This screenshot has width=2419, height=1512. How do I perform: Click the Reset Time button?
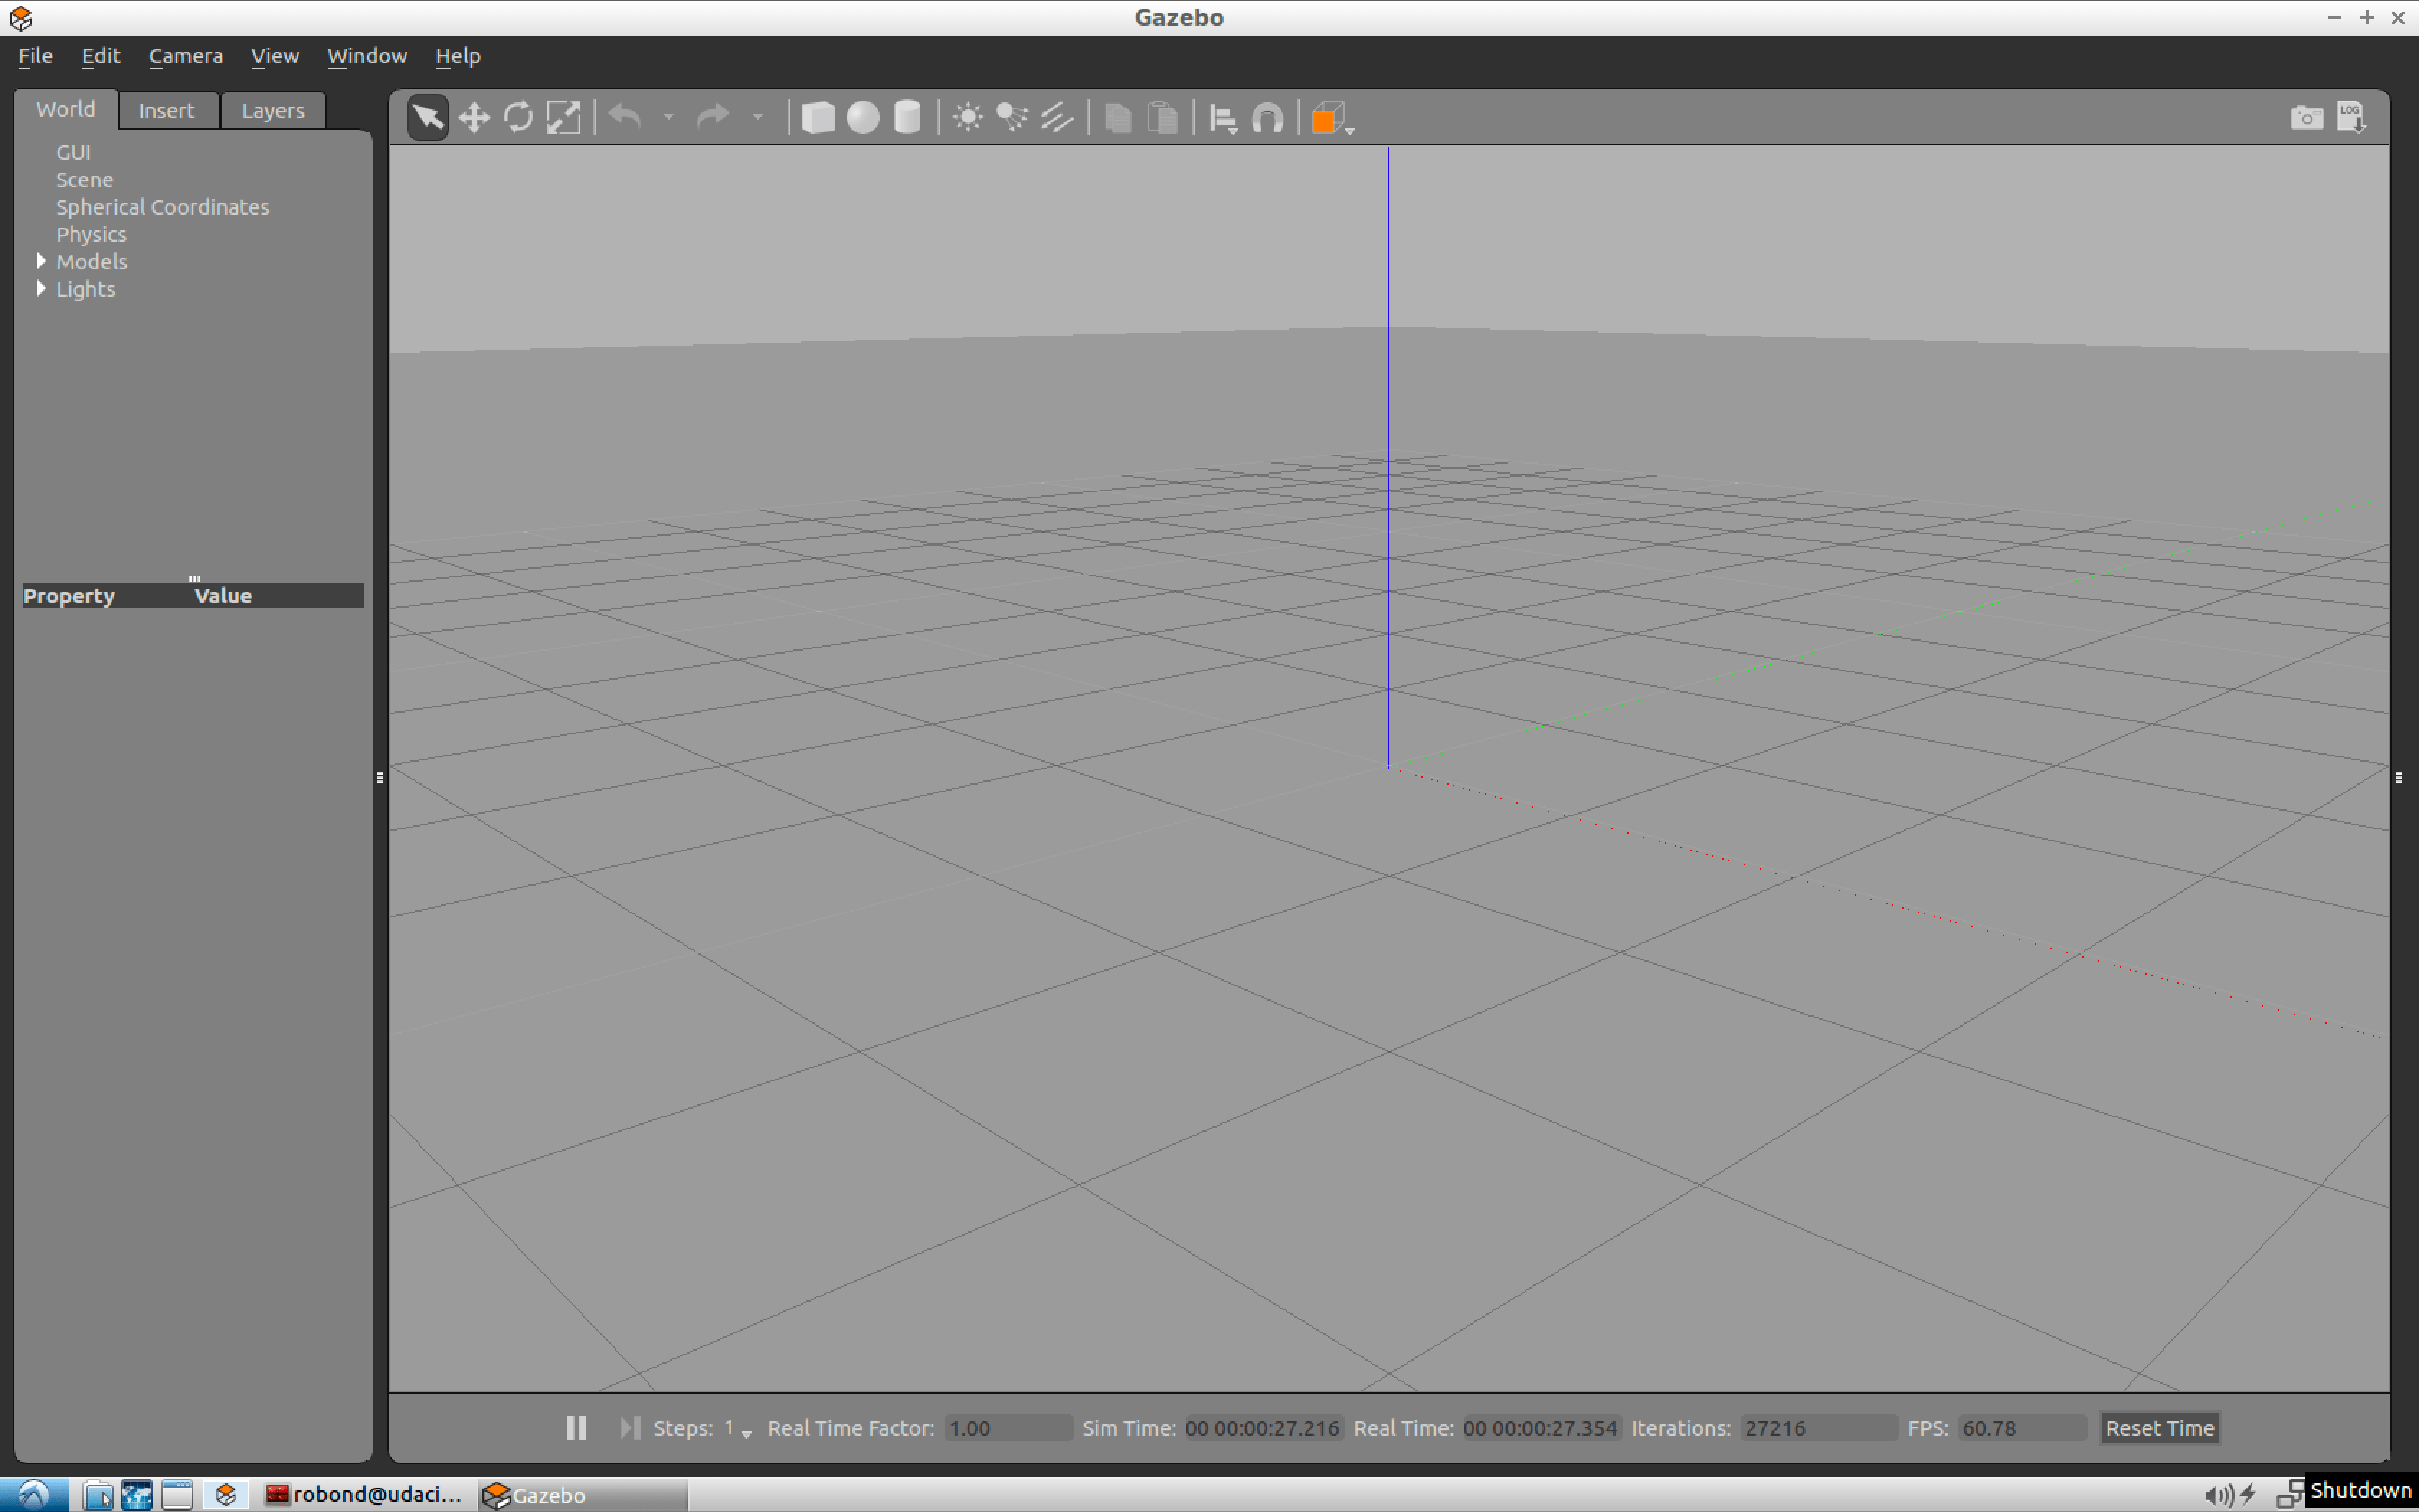[x=2159, y=1428]
